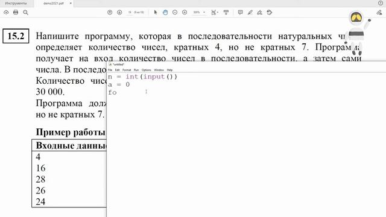The width and height of the screenshot is (386, 217).
Task: Switch to the Инструменты tab
Action: pos(16,4)
